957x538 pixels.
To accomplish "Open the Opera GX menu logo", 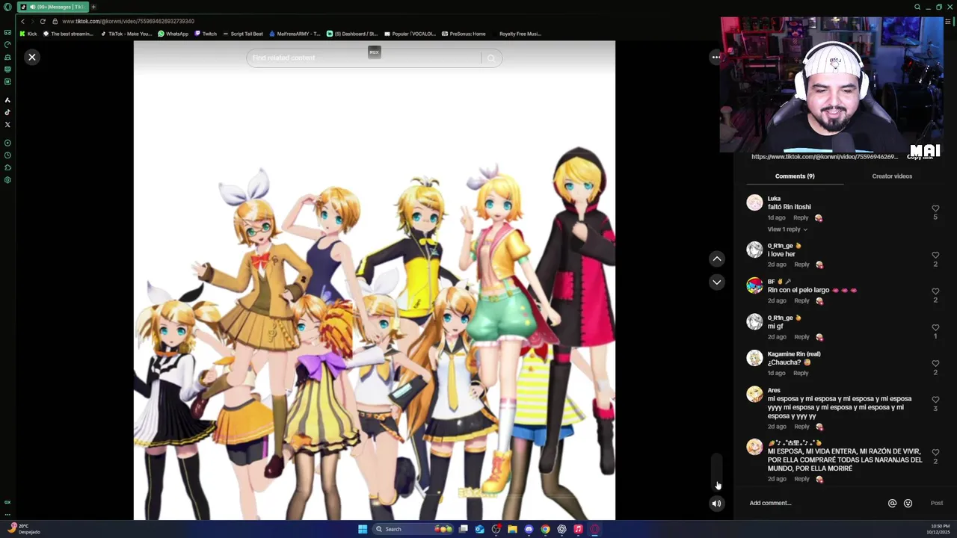I will [7, 7].
